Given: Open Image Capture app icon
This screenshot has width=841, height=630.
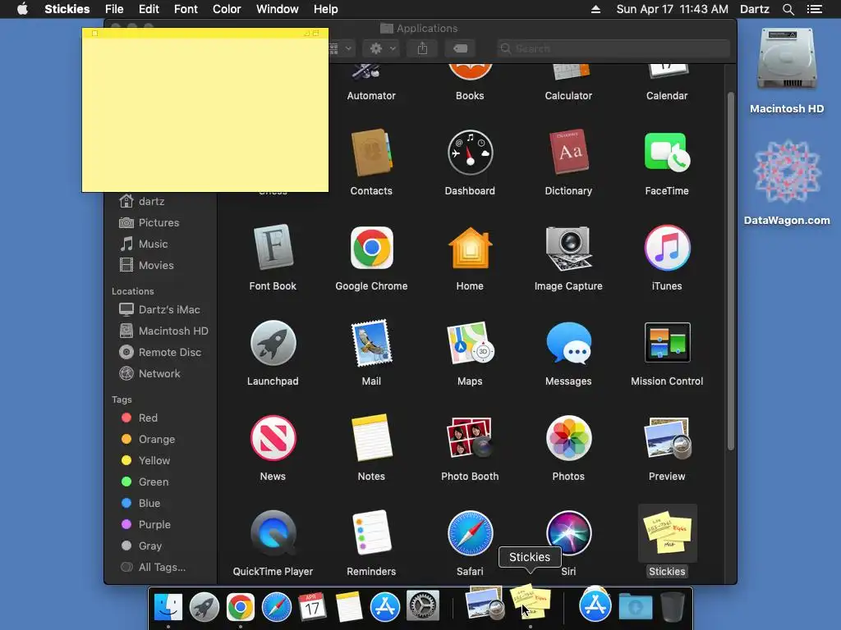Looking at the screenshot, I should coord(568,248).
